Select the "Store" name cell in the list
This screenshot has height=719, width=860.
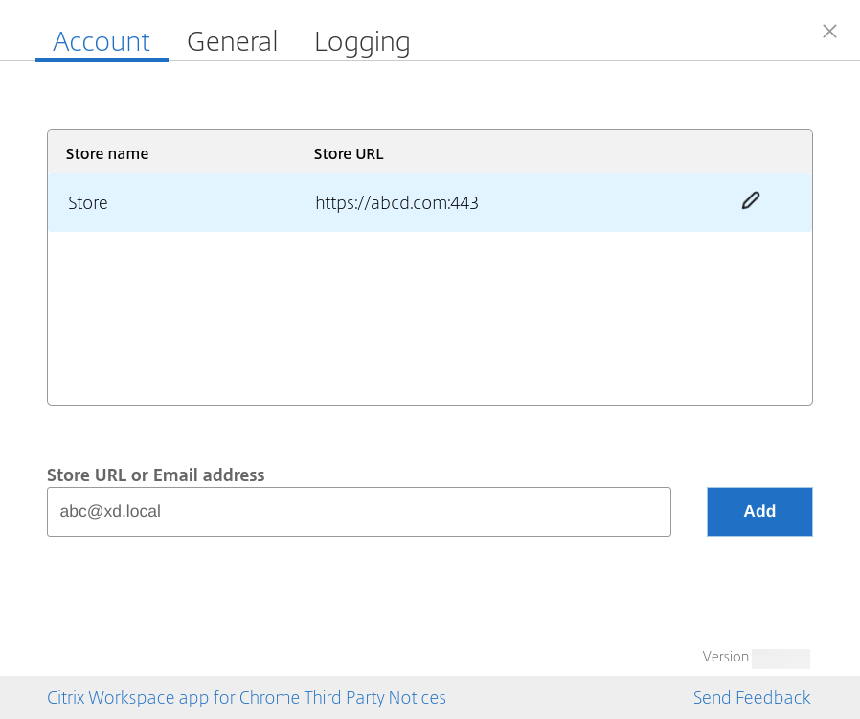[88, 203]
